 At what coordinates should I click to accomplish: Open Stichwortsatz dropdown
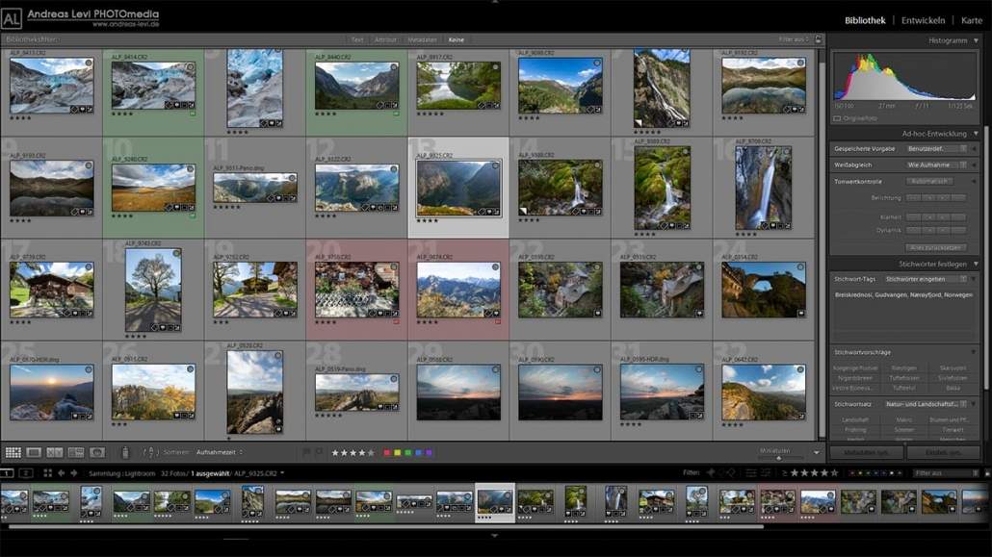926,404
